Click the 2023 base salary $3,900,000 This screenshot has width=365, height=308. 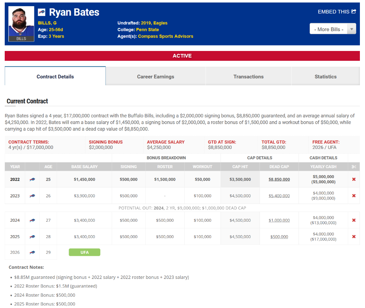(x=85, y=196)
